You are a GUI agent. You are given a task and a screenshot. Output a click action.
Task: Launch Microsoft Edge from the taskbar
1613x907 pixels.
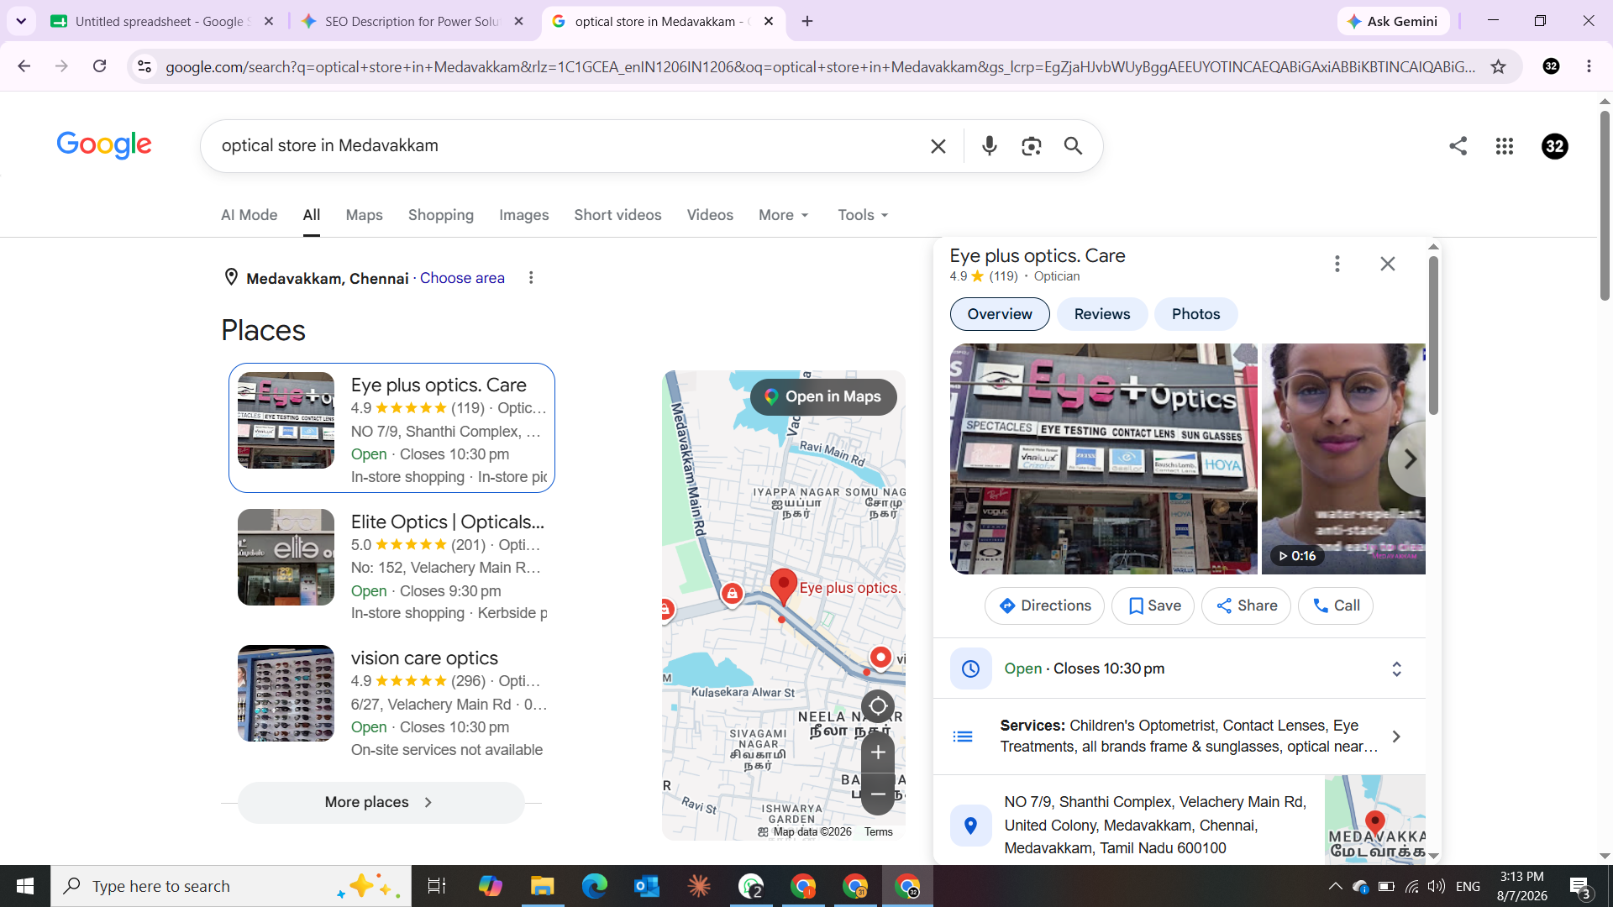point(594,886)
